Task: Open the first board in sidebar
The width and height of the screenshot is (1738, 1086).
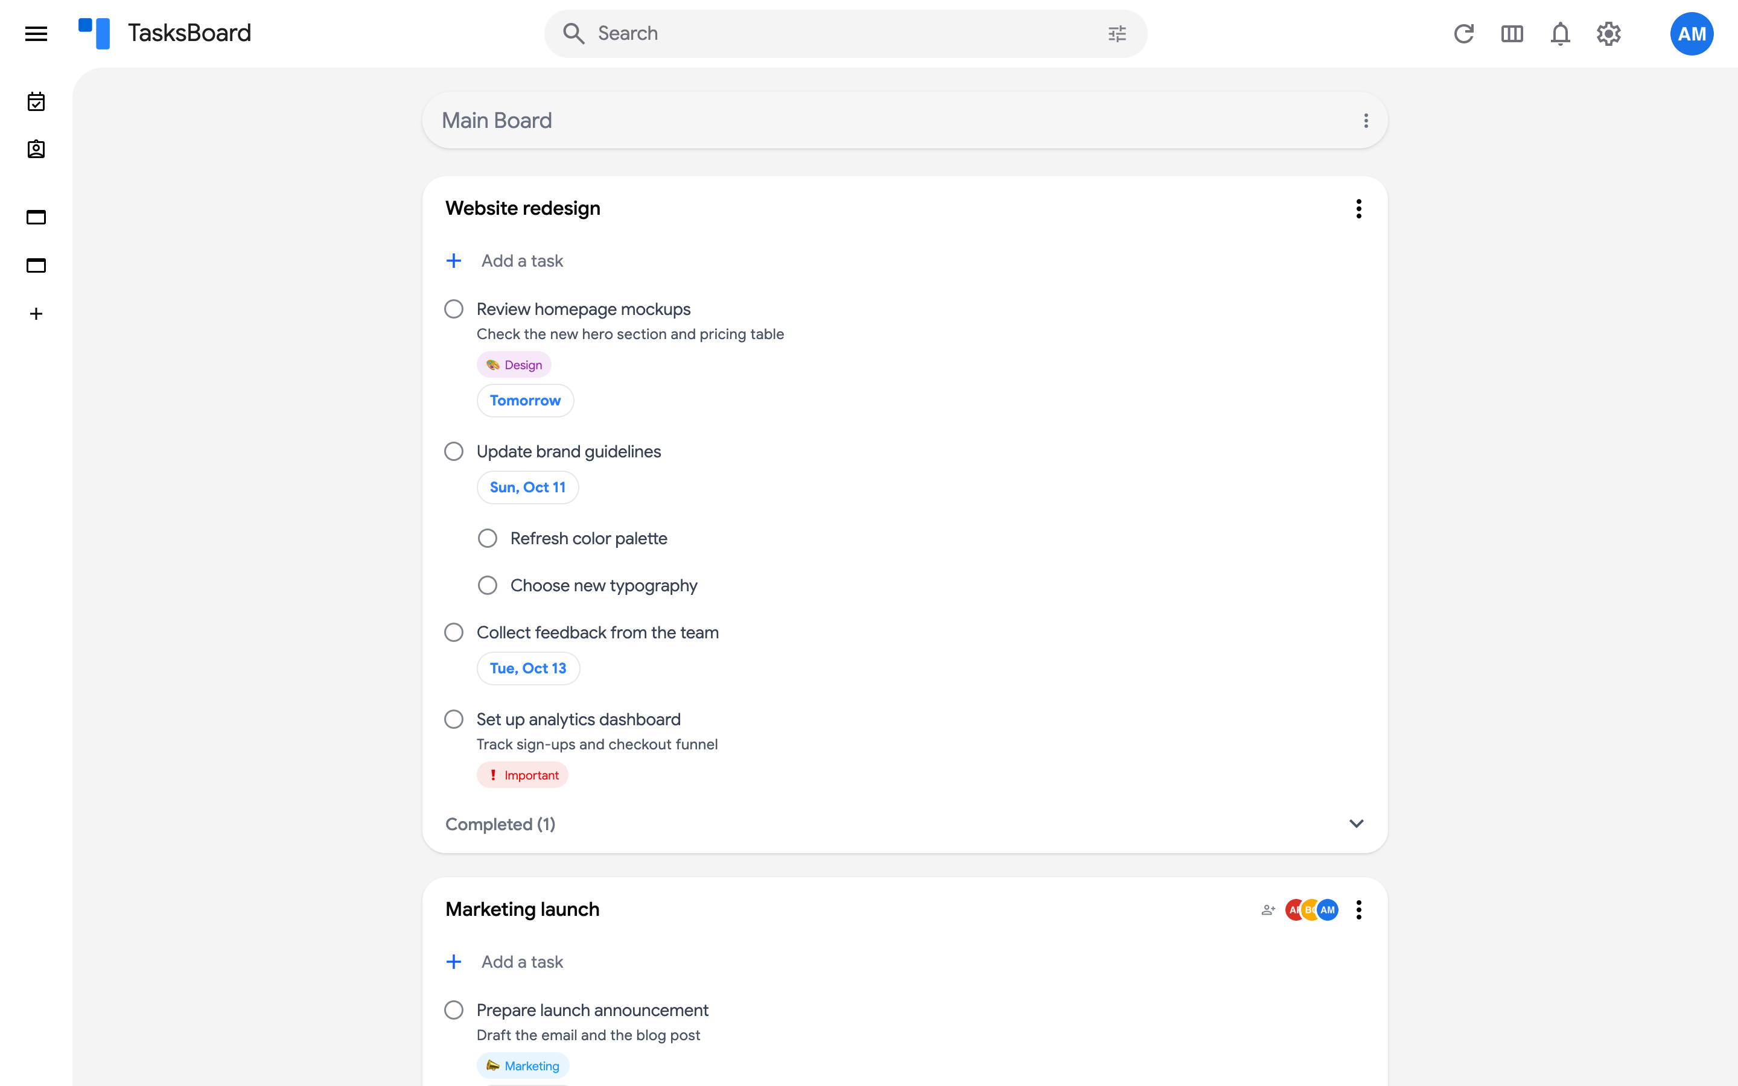Action: pos(36,217)
